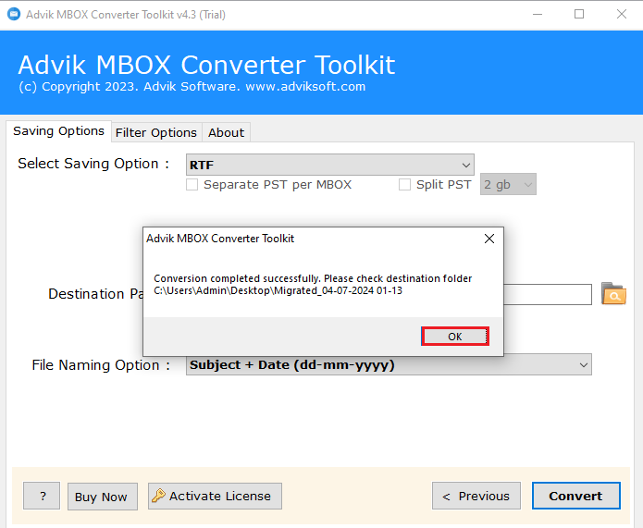Tick the Separate PST per MBOX checkbox
The image size is (643, 528).
click(192, 184)
